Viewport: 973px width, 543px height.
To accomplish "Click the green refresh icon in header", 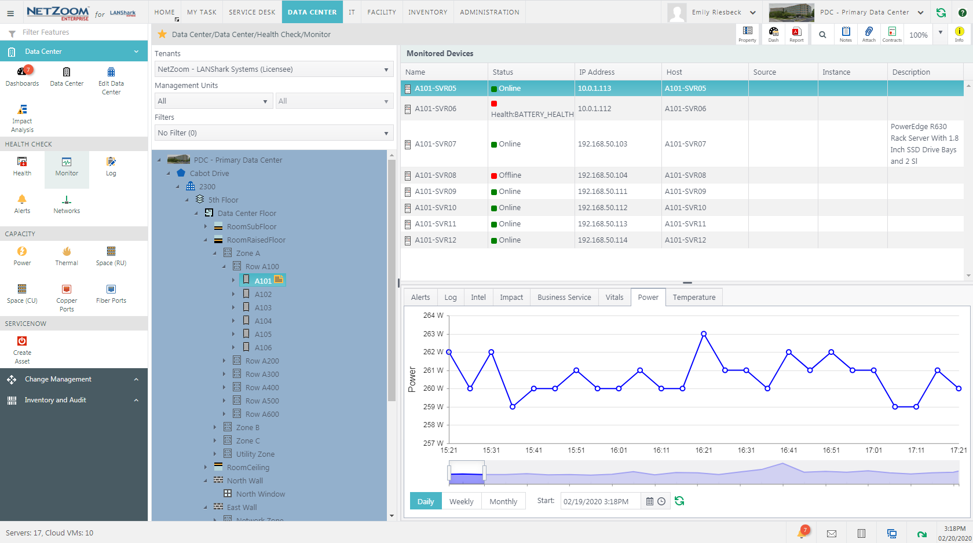I will pos(941,12).
